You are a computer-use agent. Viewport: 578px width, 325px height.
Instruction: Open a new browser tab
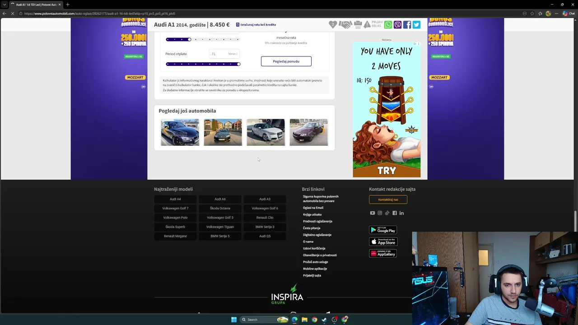68,5
